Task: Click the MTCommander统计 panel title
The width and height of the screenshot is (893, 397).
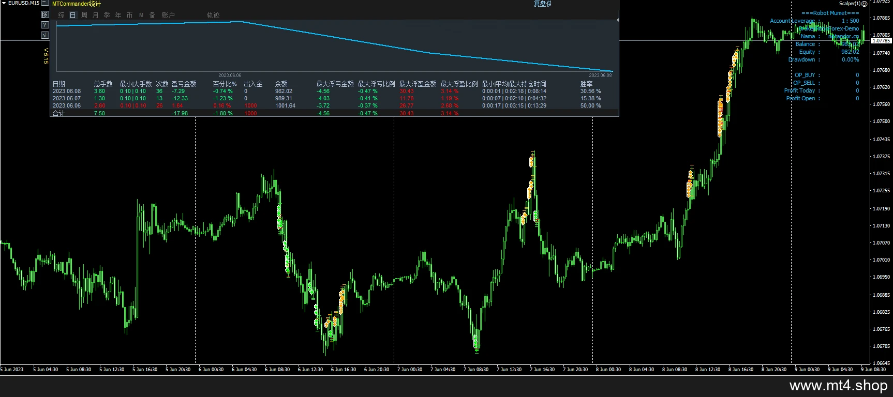Action: click(x=77, y=4)
